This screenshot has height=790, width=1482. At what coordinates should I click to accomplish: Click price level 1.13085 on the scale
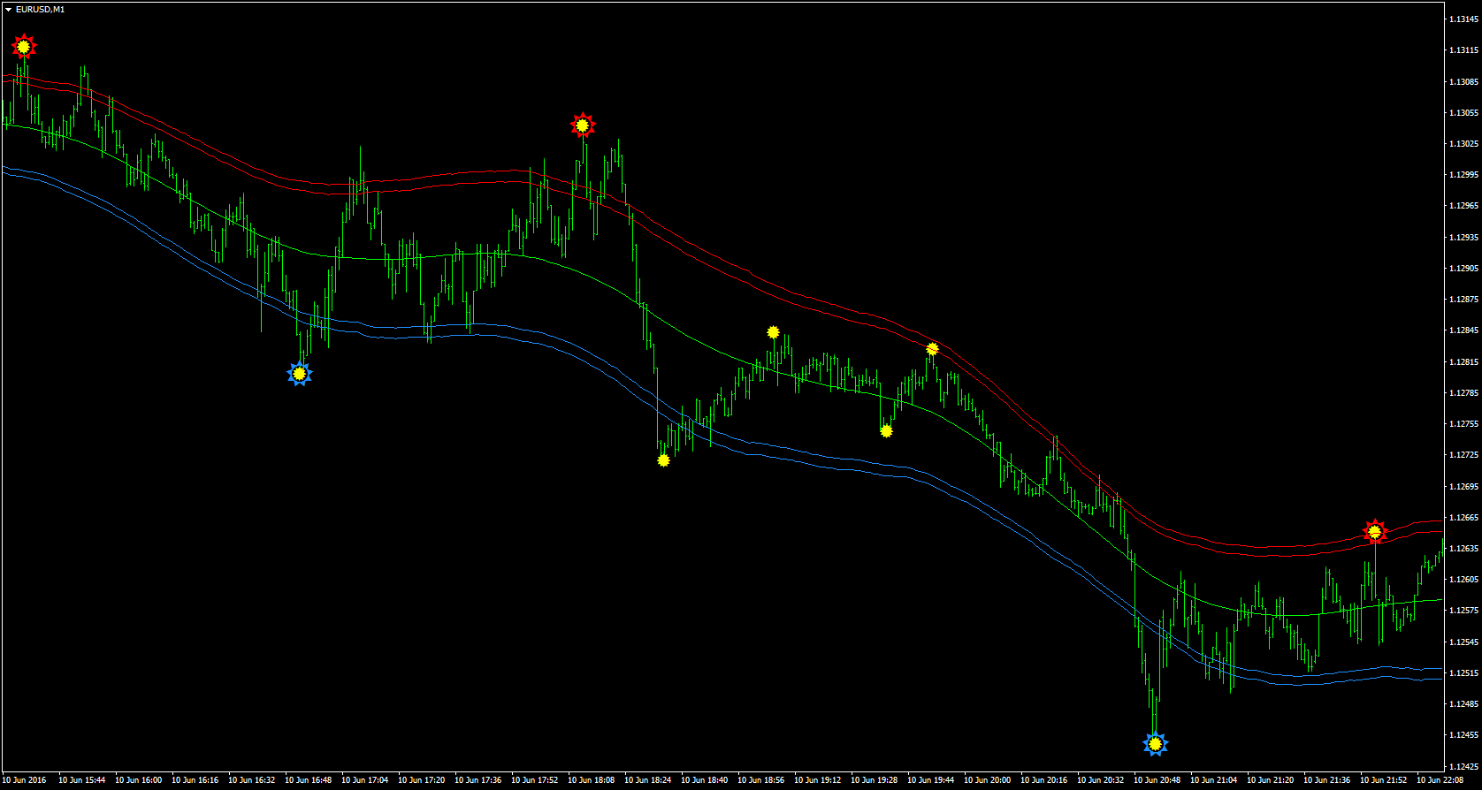click(1463, 81)
